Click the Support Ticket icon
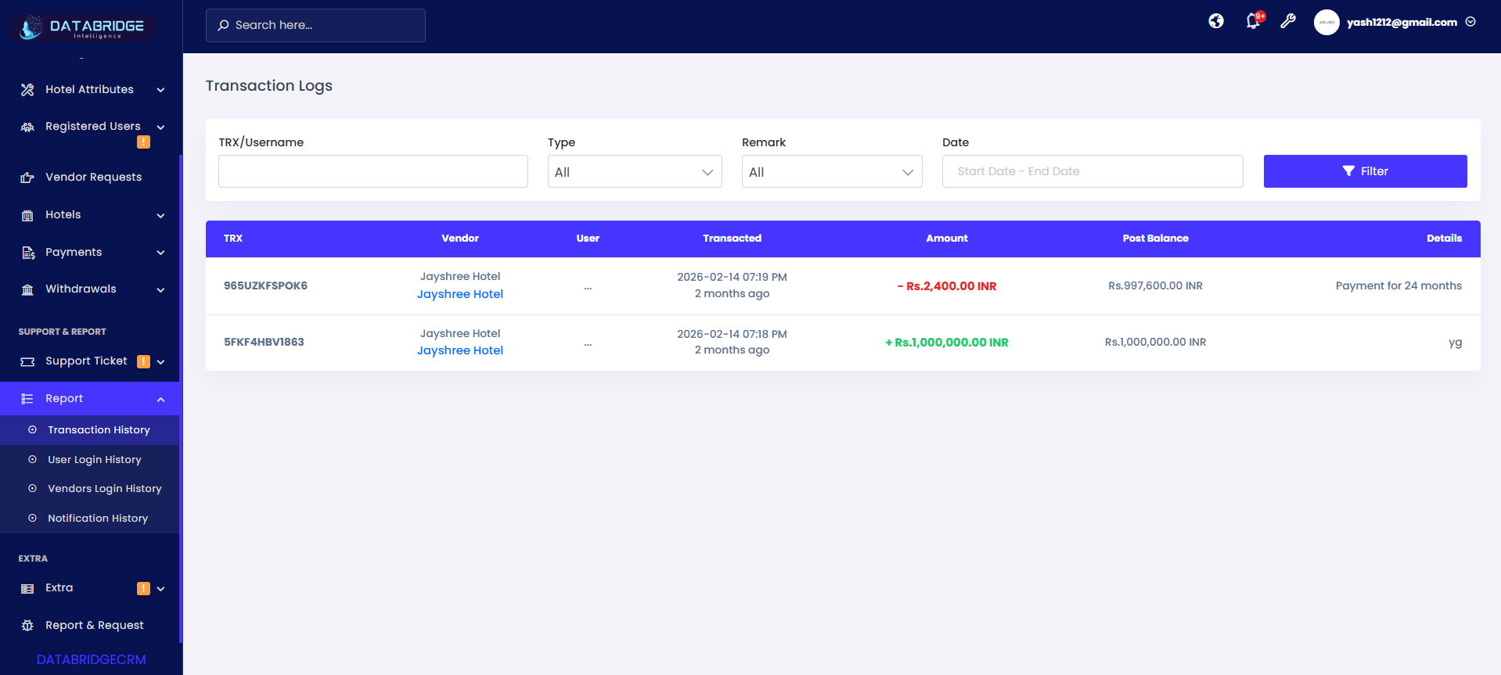Image resolution: width=1501 pixels, height=675 pixels. 27,361
